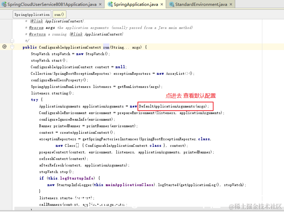Click the new ArrayList<>() expression

click(x=175, y=73)
